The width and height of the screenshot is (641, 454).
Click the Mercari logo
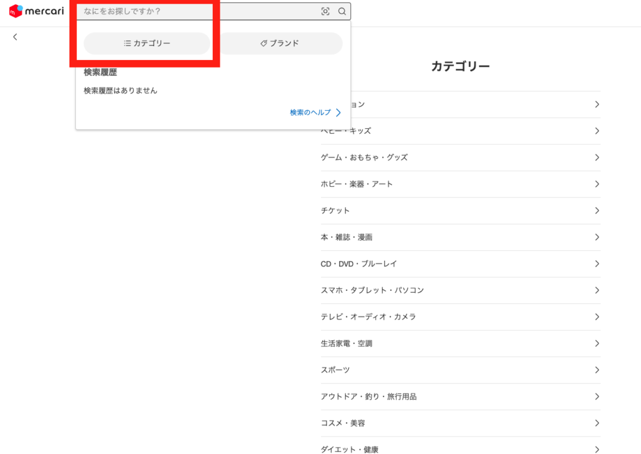(36, 11)
